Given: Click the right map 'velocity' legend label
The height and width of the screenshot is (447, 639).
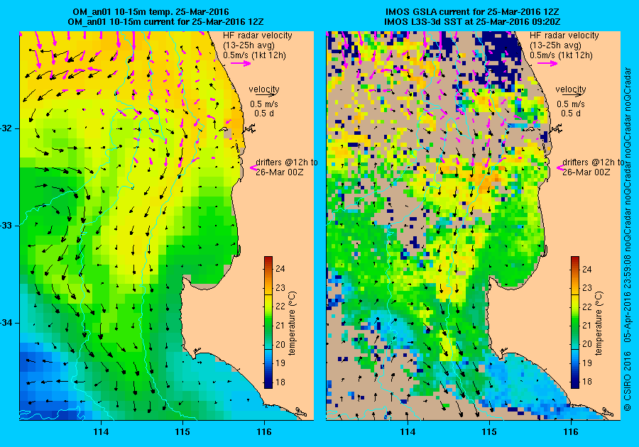Looking at the screenshot, I should point(571,89).
